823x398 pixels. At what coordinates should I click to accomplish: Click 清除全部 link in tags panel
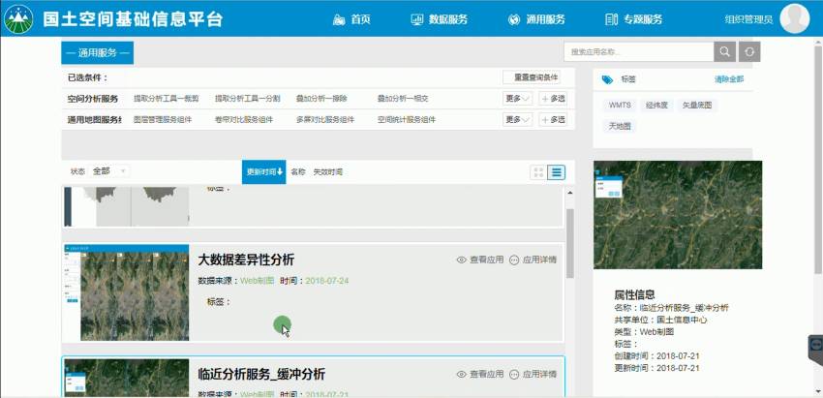pyautogui.click(x=728, y=79)
